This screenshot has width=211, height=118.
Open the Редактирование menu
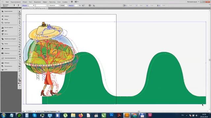pyautogui.click(x=15, y=2)
